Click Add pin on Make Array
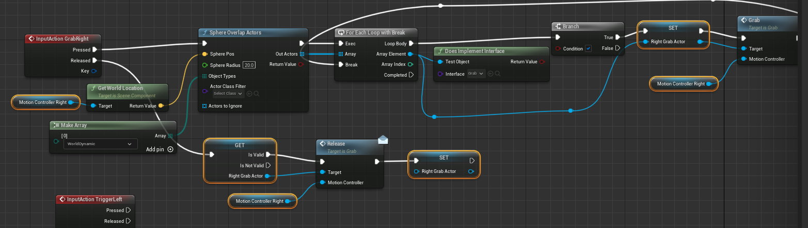808x228 pixels. [x=160, y=149]
